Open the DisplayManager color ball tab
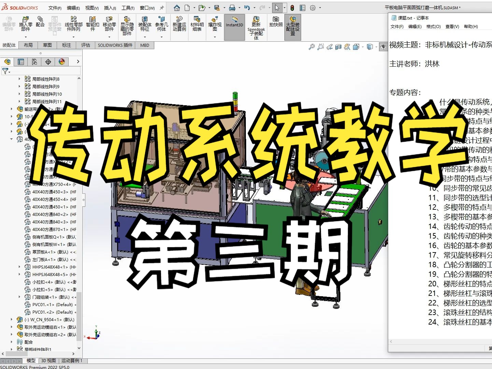Image resolution: width=492 pixels, height=369 pixels. (x=62, y=61)
